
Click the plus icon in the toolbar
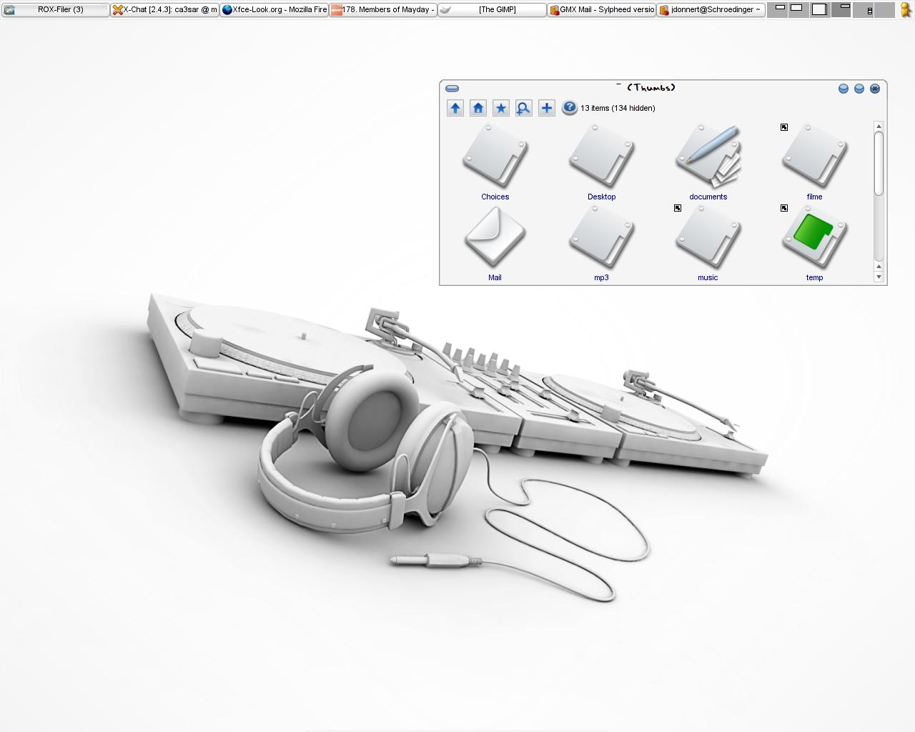coord(546,108)
